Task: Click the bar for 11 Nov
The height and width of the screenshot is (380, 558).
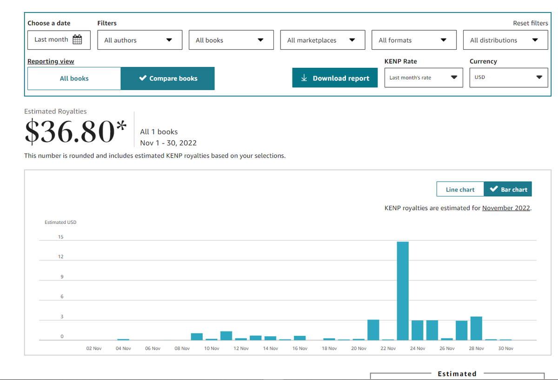Action: click(x=226, y=335)
